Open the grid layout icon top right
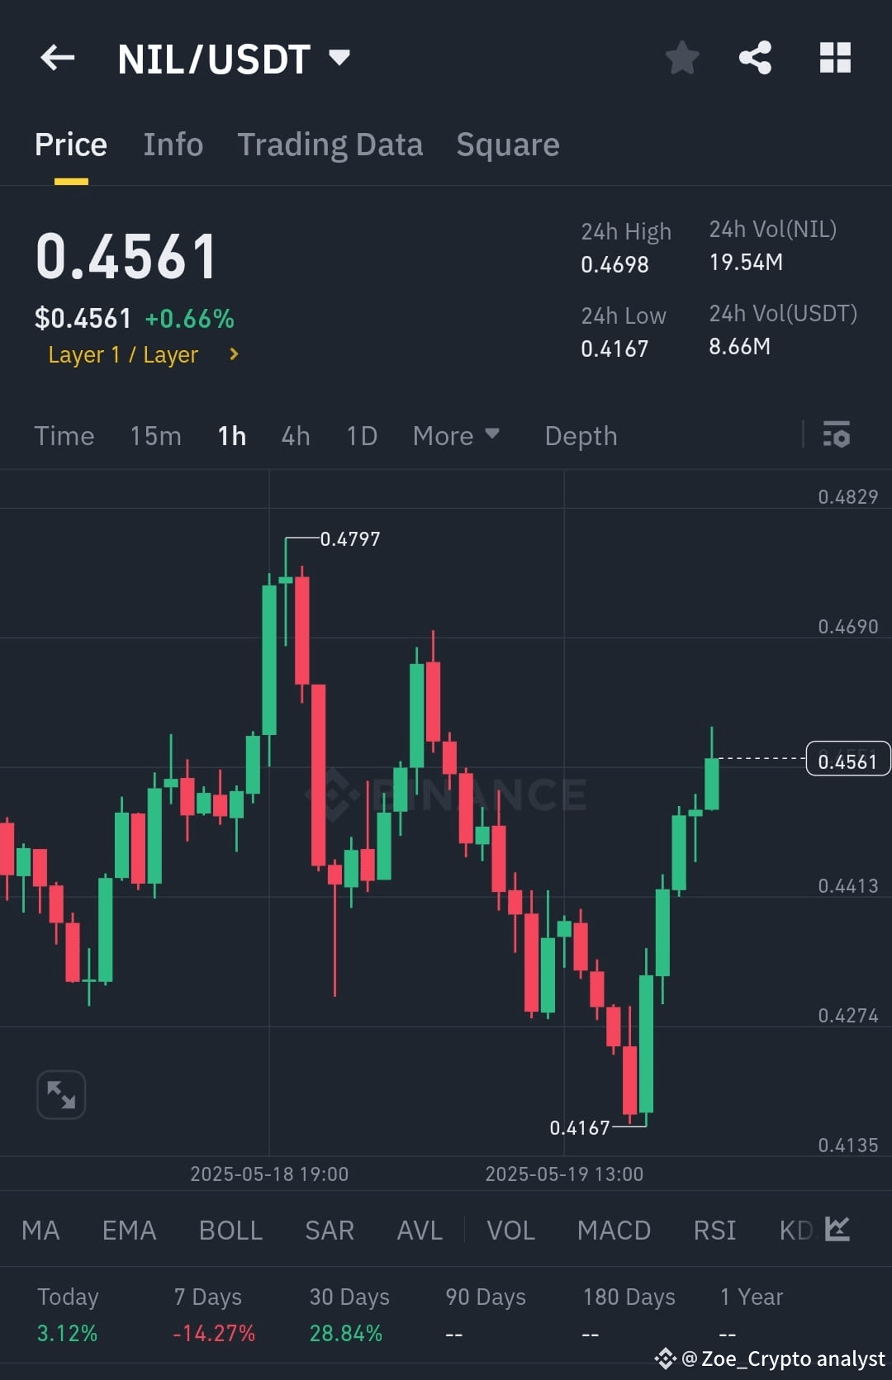Image resolution: width=892 pixels, height=1380 pixels. [834, 57]
